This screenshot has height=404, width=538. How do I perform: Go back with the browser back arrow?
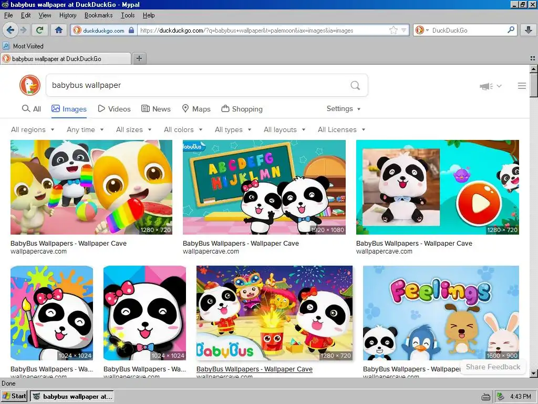click(11, 30)
